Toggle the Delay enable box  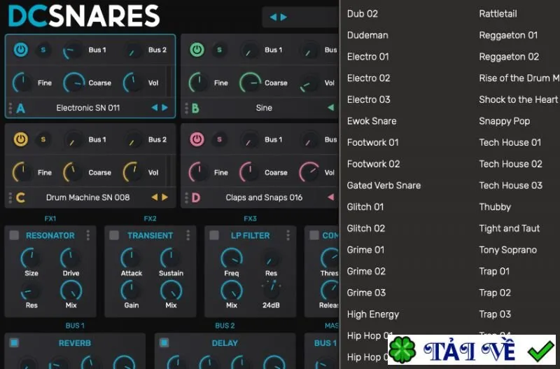click(x=164, y=342)
